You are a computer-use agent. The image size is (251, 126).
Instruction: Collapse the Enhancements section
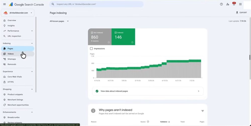point(32,112)
